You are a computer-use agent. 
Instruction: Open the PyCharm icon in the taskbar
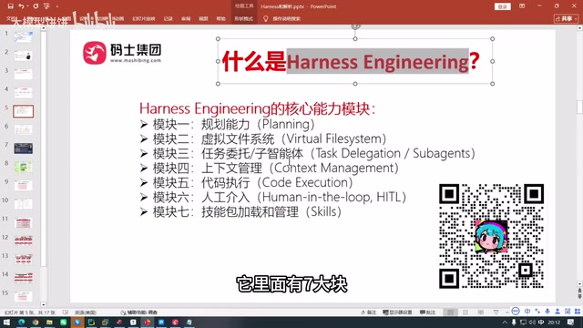point(91,322)
